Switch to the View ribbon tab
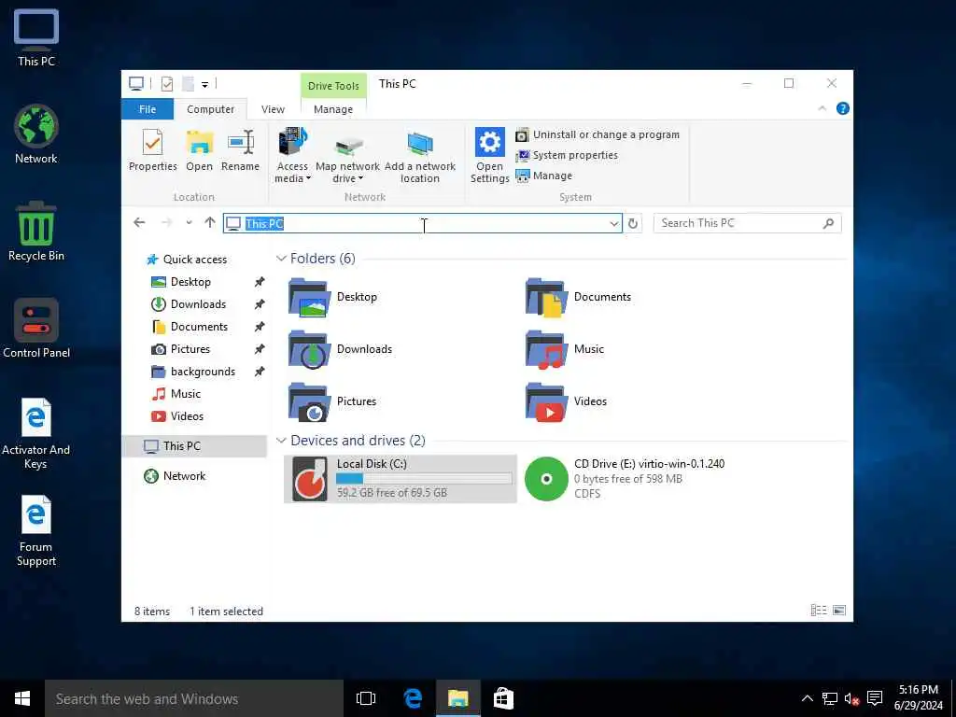The image size is (956, 717). pos(274,109)
